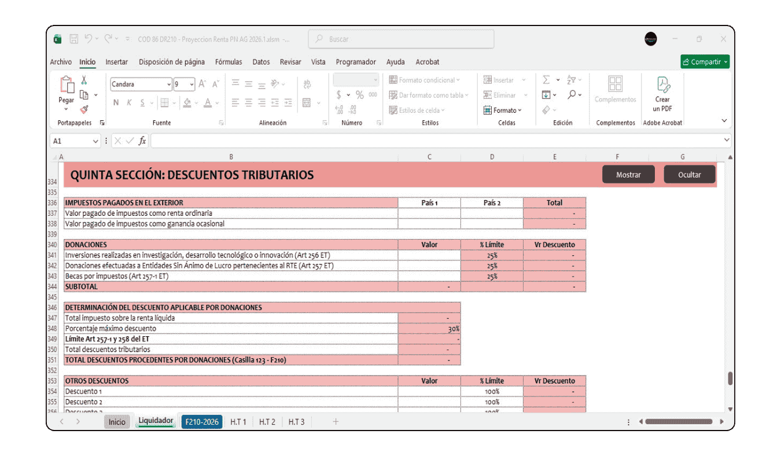
Task: Click the Buscar search box
Action: (401, 39)
